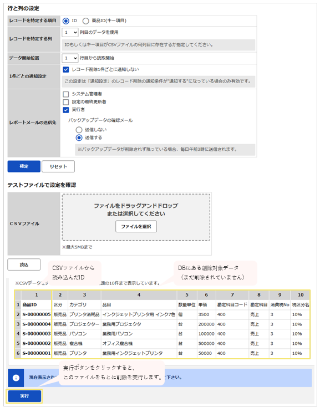320x407 pixels.
Task: Click cell S-00000003 in the table
Action: (x=37, y=334)
